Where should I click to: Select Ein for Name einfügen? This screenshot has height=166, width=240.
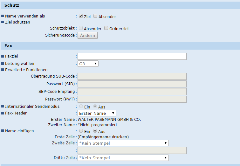pos(81,131)
